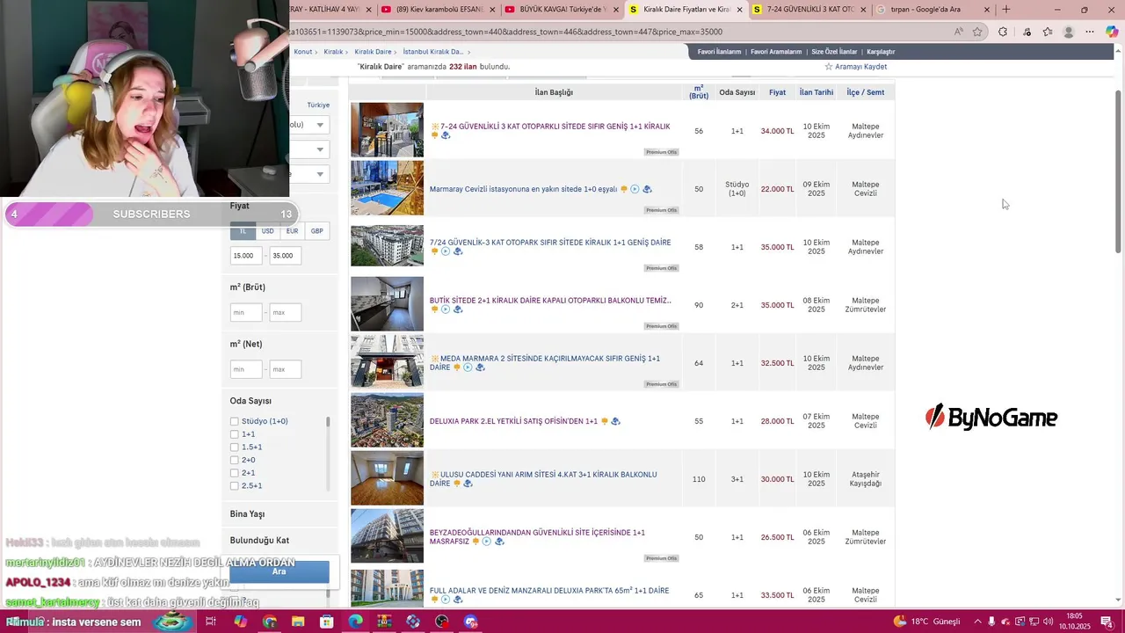Open the browser profile avatar icon

click(1069, 32)
